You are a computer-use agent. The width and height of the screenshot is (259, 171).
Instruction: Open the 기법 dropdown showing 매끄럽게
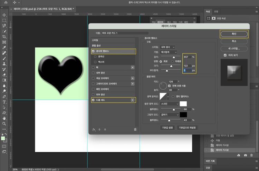[168, 51]
